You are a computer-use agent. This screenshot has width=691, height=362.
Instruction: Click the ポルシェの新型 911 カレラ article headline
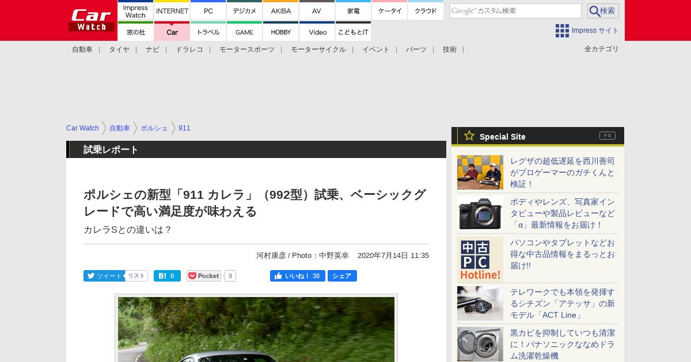coord(255,203)
